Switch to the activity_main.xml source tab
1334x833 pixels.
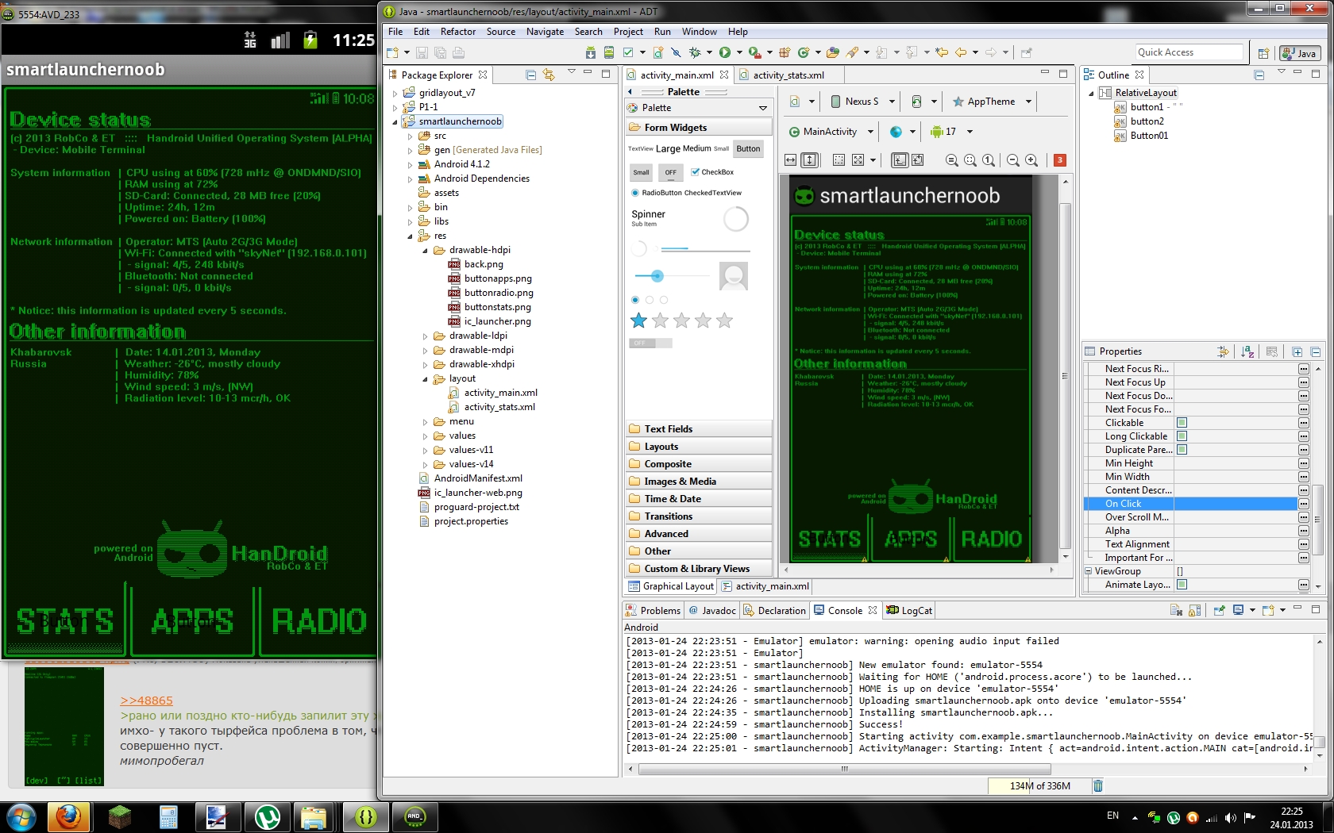[765, 586]
